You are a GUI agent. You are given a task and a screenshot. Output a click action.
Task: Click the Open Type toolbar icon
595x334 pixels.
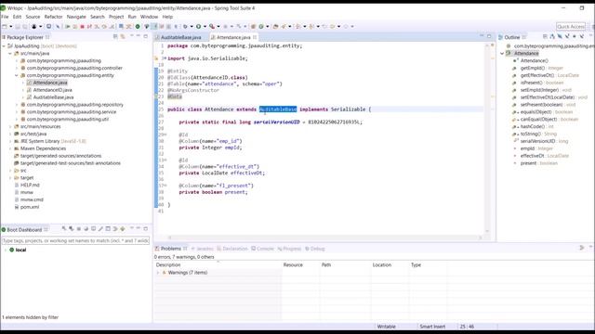click(276, 27)
